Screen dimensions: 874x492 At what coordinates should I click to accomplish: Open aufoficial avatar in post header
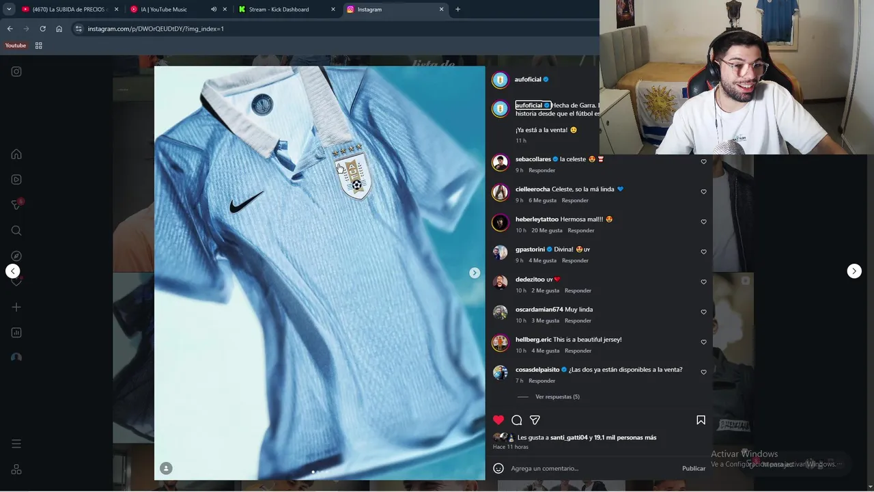pos(501,80)
